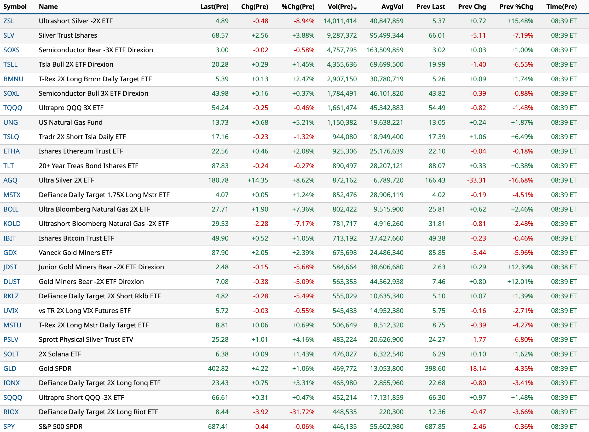Click the Time(Pre) column header
589x432 pixels.
tap(561, 7)
